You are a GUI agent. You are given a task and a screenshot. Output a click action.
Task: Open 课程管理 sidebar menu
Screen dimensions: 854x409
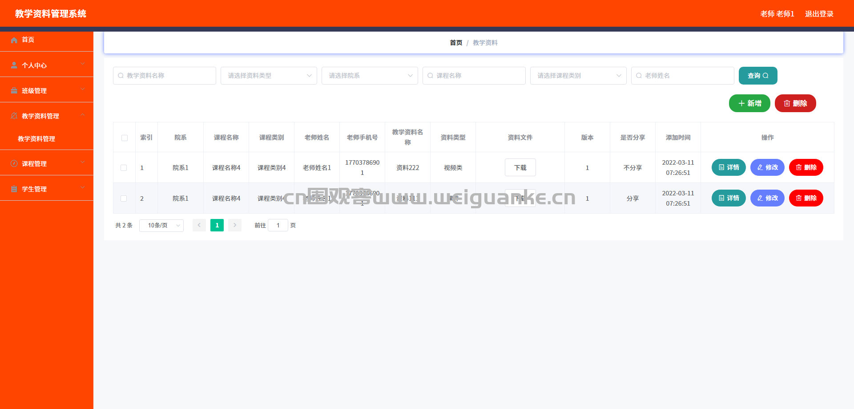point(47,163)
